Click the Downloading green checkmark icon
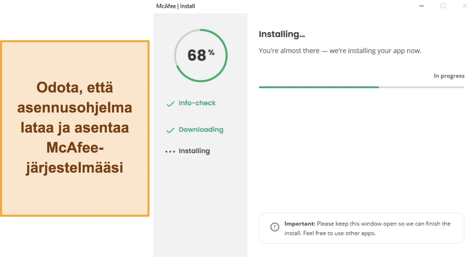Viewport: 475px width, 257px height. (x=170, y=130)
